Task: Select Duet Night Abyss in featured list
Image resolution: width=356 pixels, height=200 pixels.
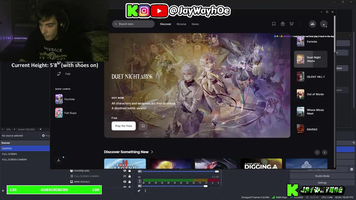Action: coord(311,59)
